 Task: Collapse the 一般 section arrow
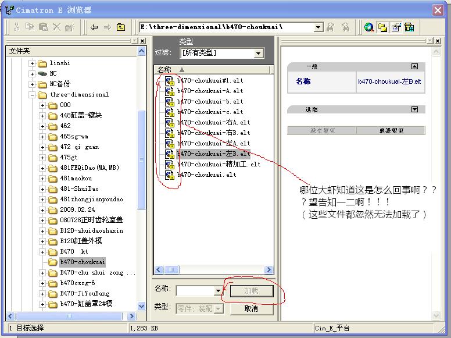point(414,66)
